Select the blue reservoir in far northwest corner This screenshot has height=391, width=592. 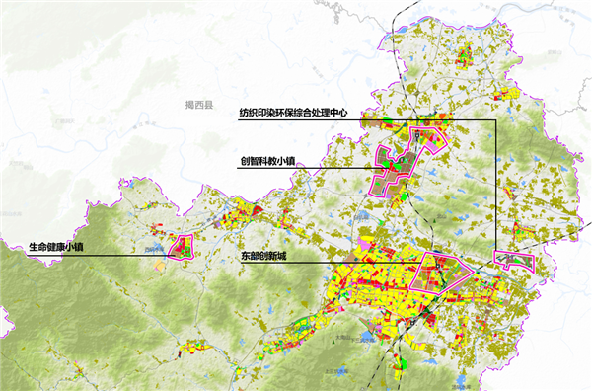pyautogui.click(x=46, y=92)
